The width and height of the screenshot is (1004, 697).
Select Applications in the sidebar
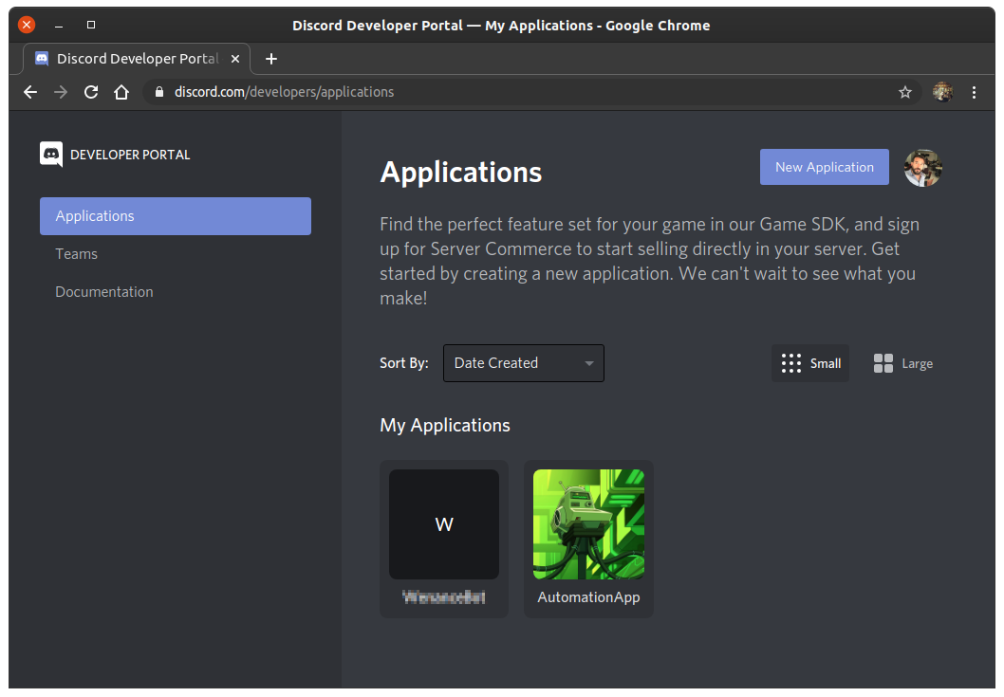coord(176,216)
